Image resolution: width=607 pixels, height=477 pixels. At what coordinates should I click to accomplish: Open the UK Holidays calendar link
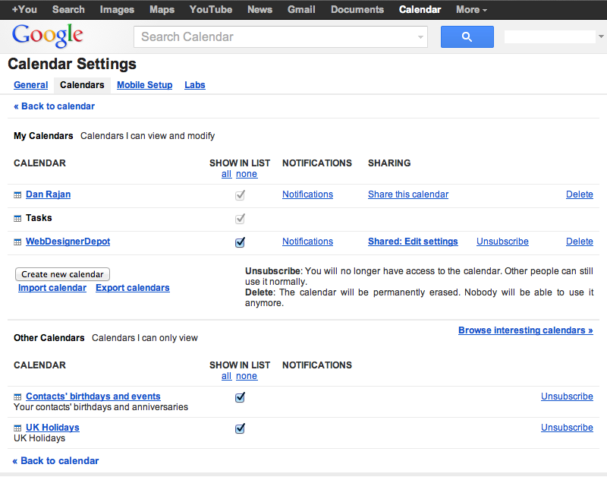click(x=52, y=428)
